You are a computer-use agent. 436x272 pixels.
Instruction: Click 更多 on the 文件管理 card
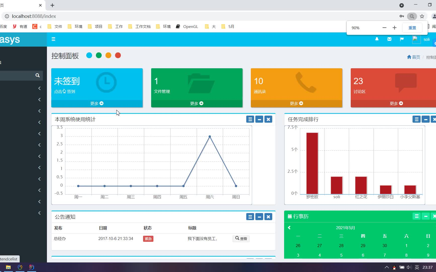pyautogui.click(x=197, y=104)
